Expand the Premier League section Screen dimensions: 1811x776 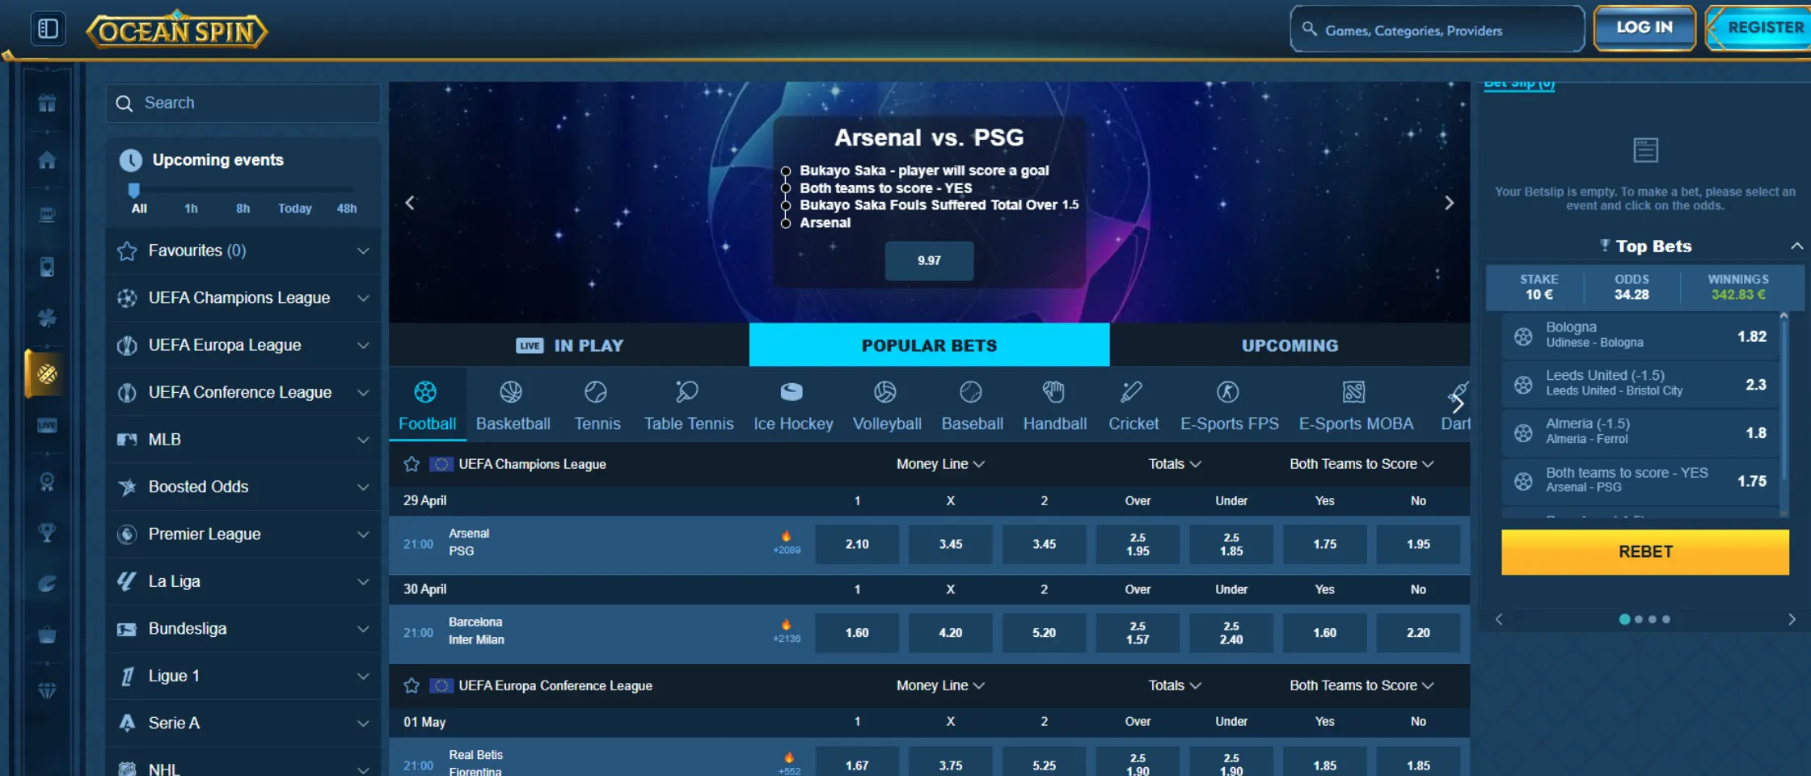click(x=362, y=534)
